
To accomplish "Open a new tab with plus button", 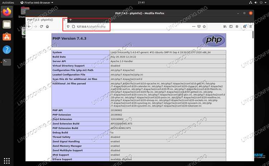I will tap(70, 20).
